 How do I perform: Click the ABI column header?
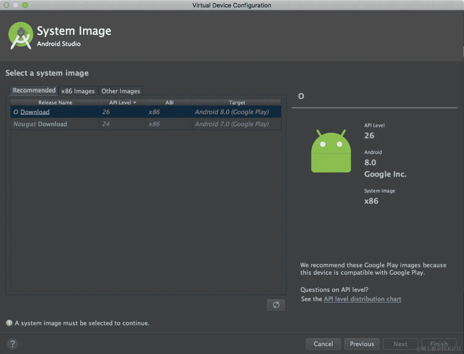169,102
